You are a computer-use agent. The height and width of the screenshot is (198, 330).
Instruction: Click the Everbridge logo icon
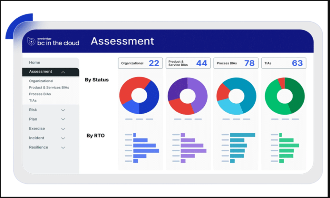pos(31,41)
